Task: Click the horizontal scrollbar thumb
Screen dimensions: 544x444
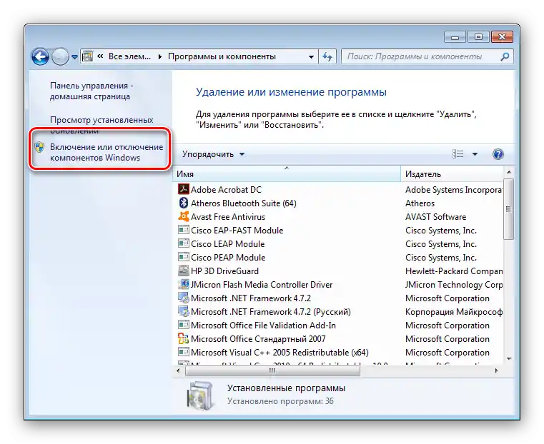Action: tap(272, 370)
